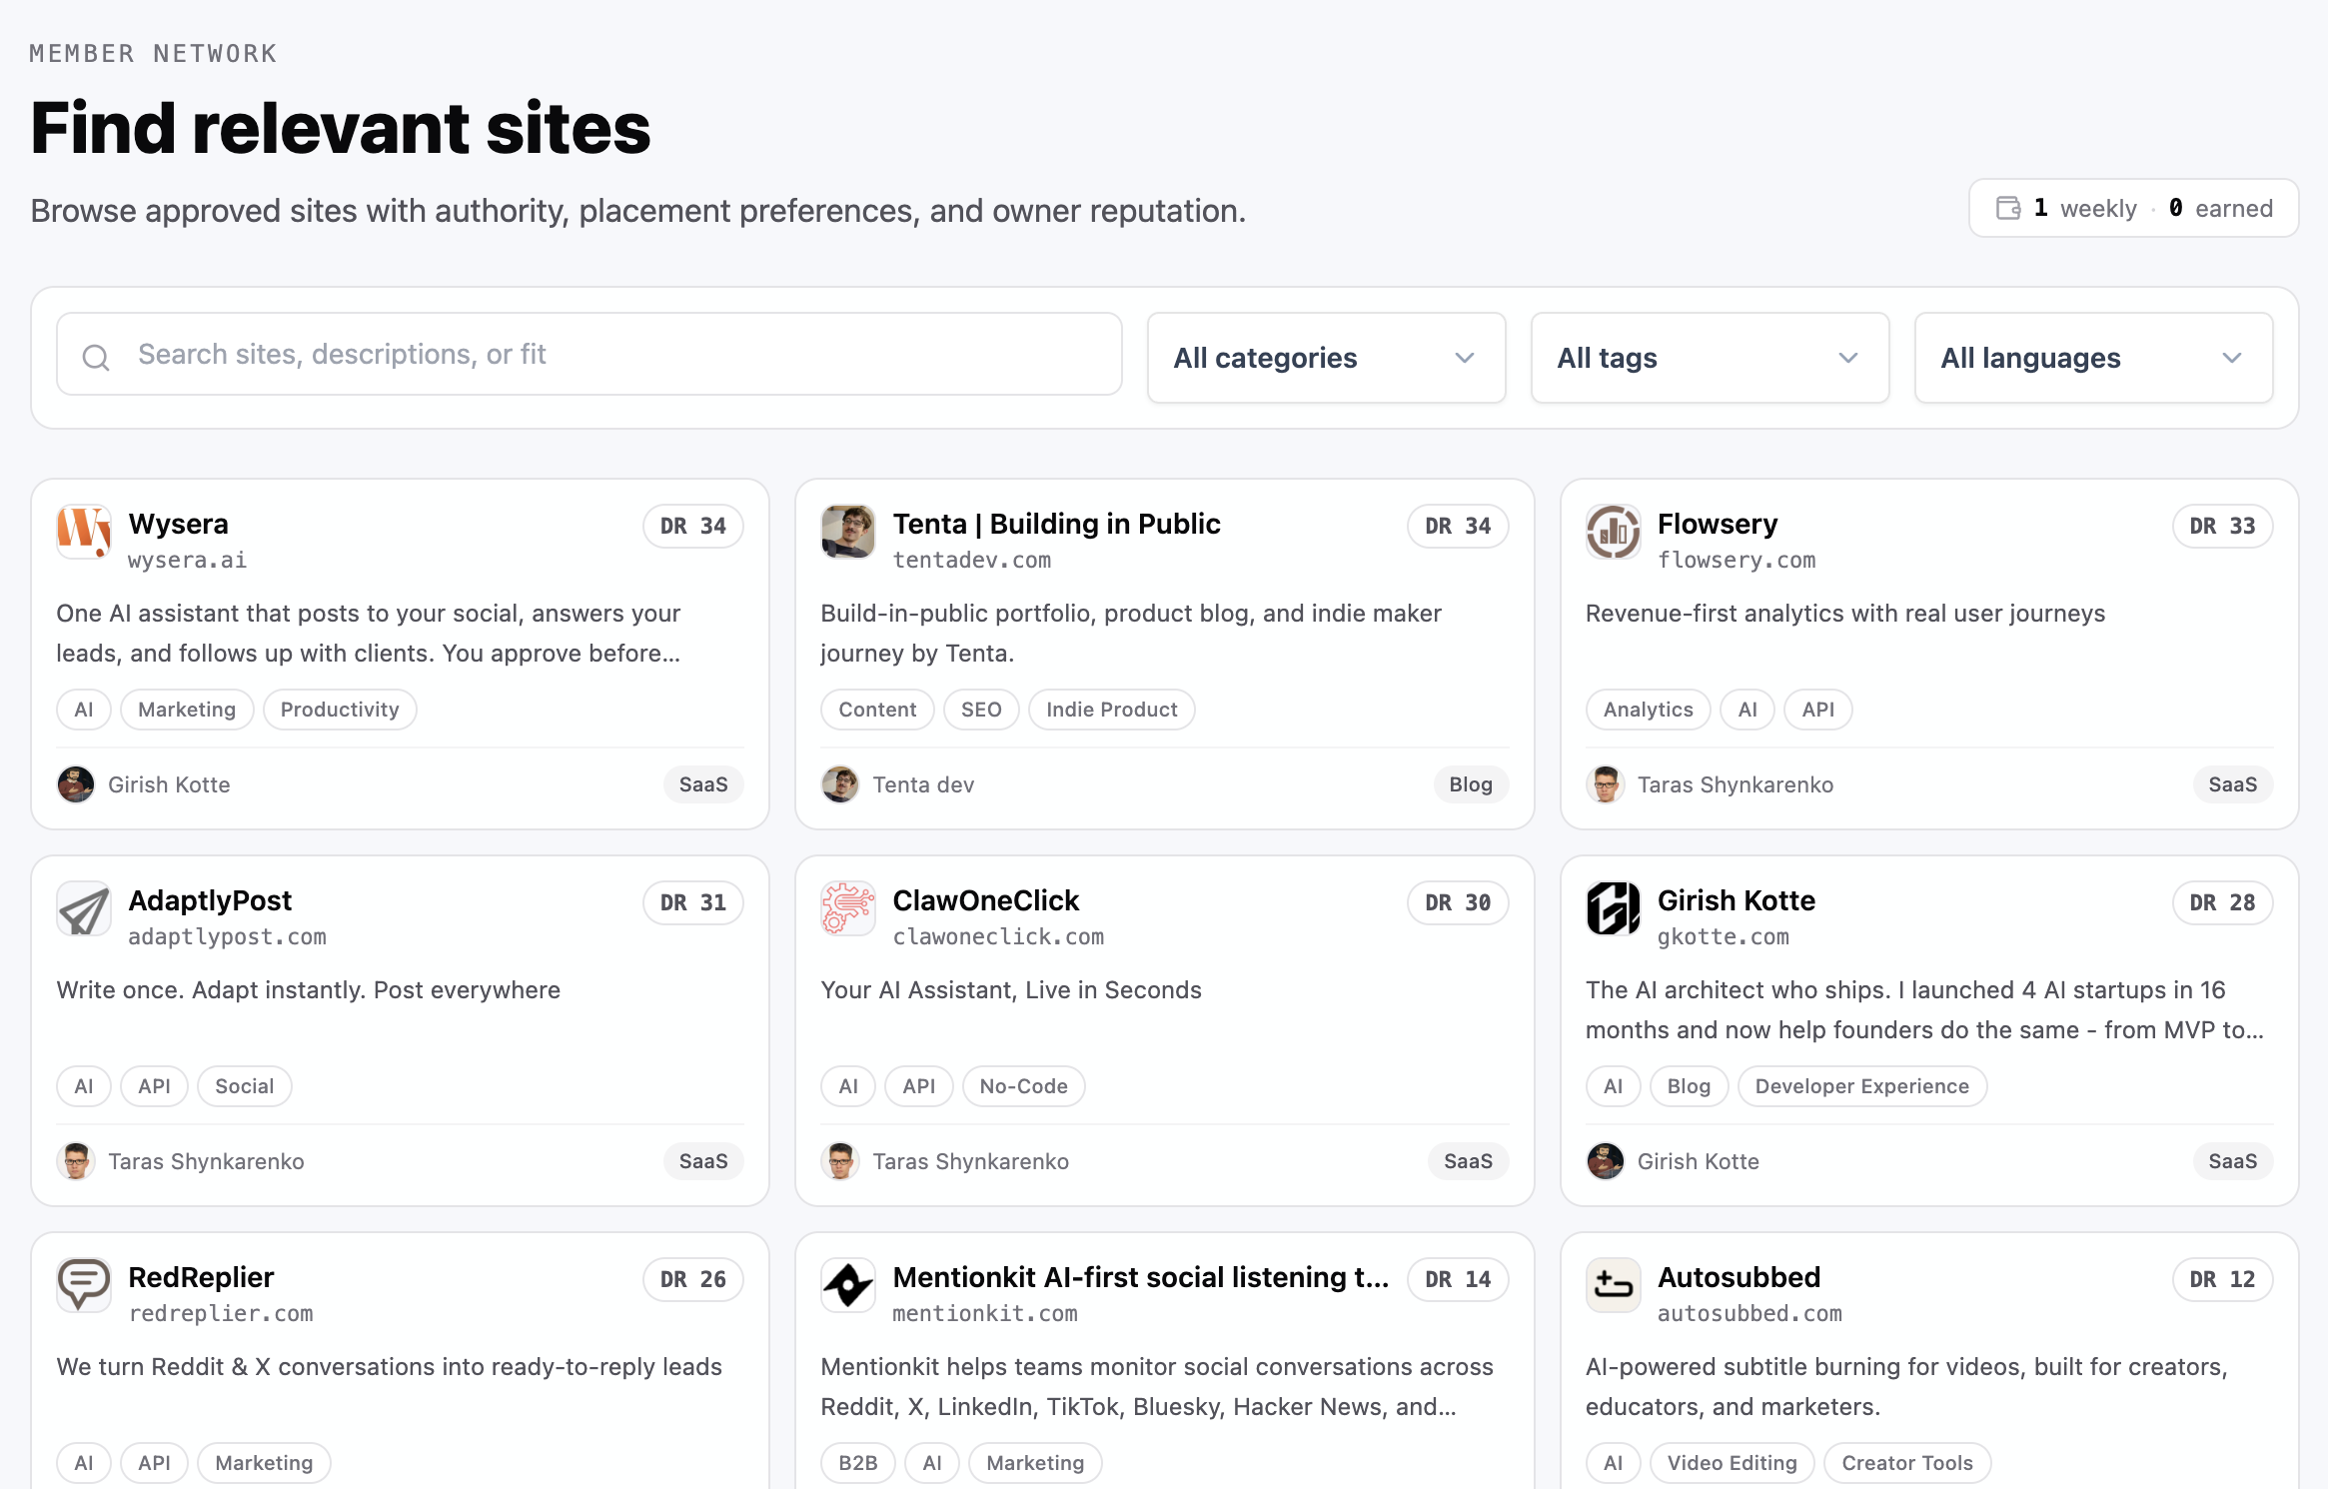
Task: Click Girish Kotte owner name on Wysera
Action: tap(169, 784)
